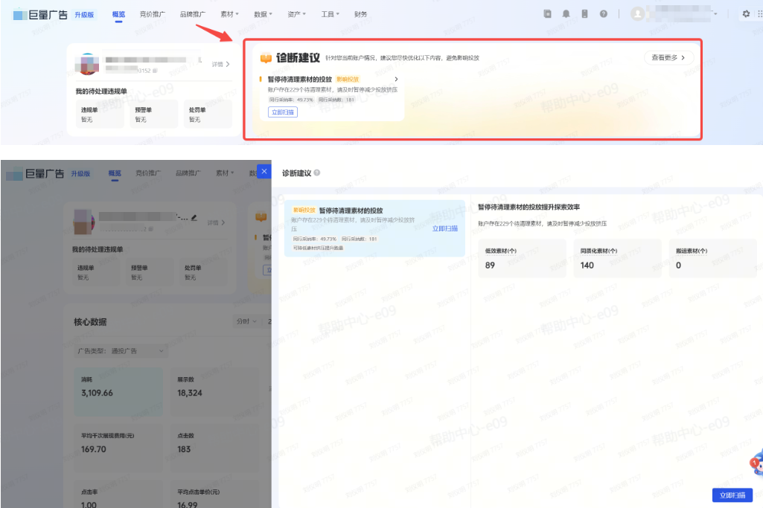Click the pencil edit icon beside account name
This screenshot has height=508, width=763.
click(x=194, y=217)
